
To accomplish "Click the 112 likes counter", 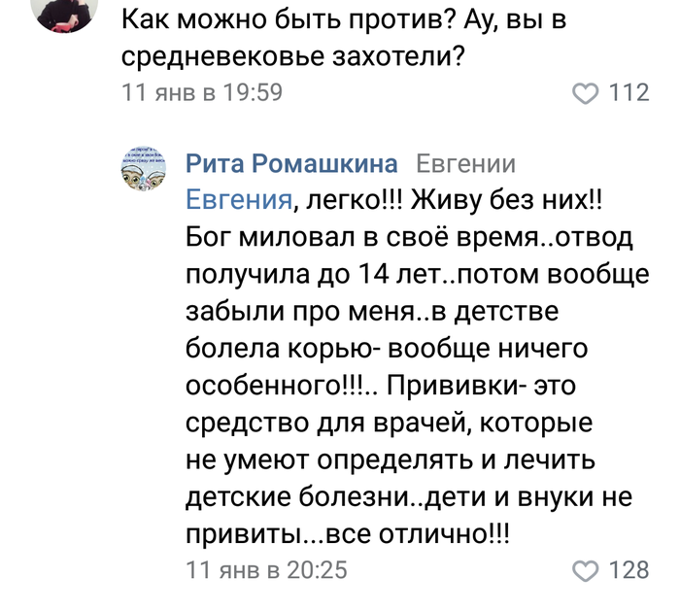I will click(629, 93).
